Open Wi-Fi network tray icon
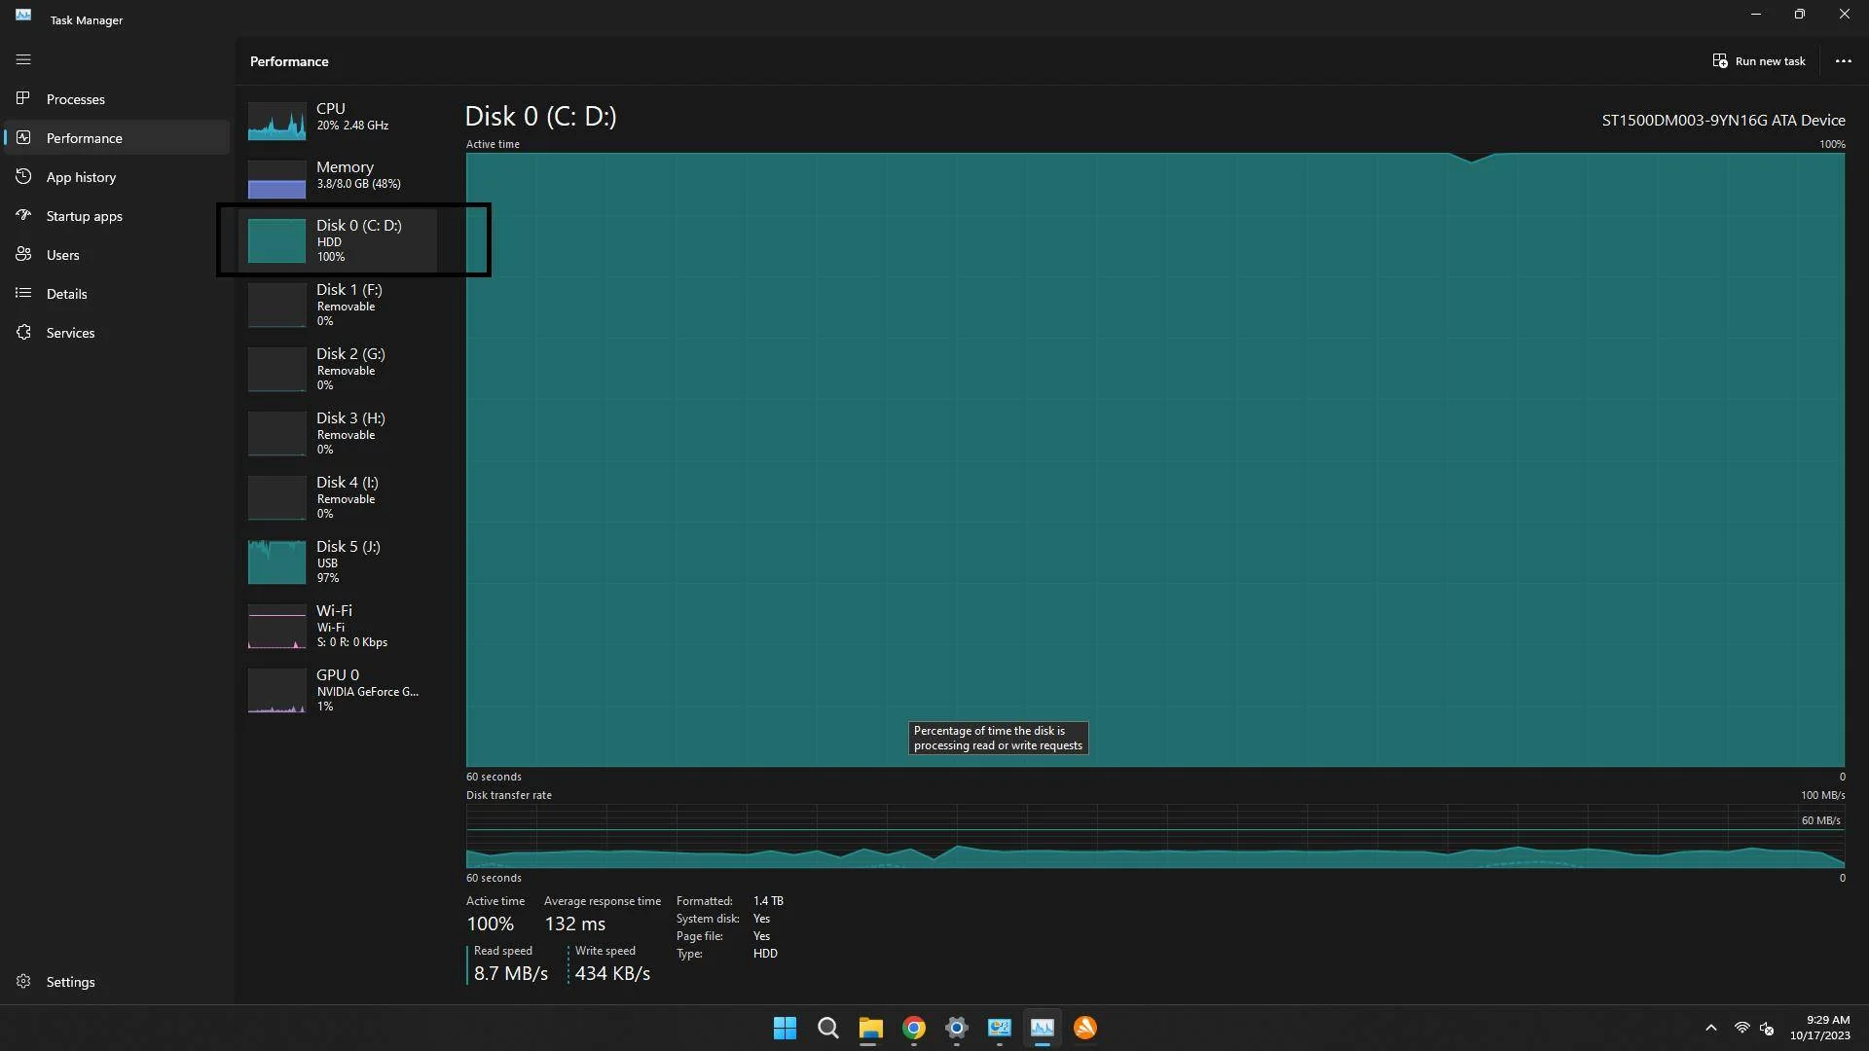This screenshot has height=1051, width=1869. click(1741, 1028)
